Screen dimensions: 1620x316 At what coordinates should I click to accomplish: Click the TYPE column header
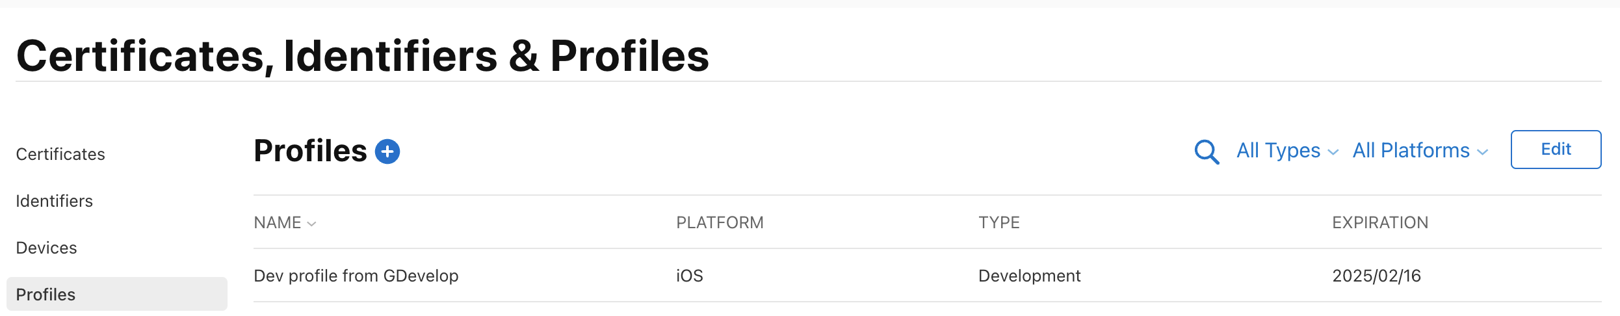coord(999,223)
